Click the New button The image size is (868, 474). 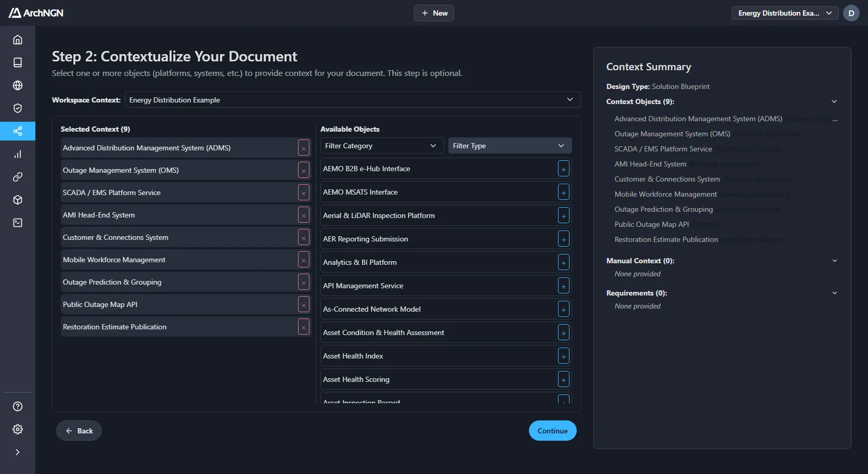(434, 13)
